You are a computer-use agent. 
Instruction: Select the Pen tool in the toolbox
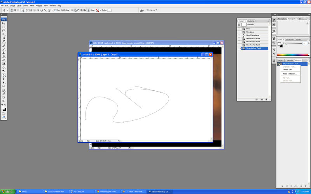pos(3,75)
